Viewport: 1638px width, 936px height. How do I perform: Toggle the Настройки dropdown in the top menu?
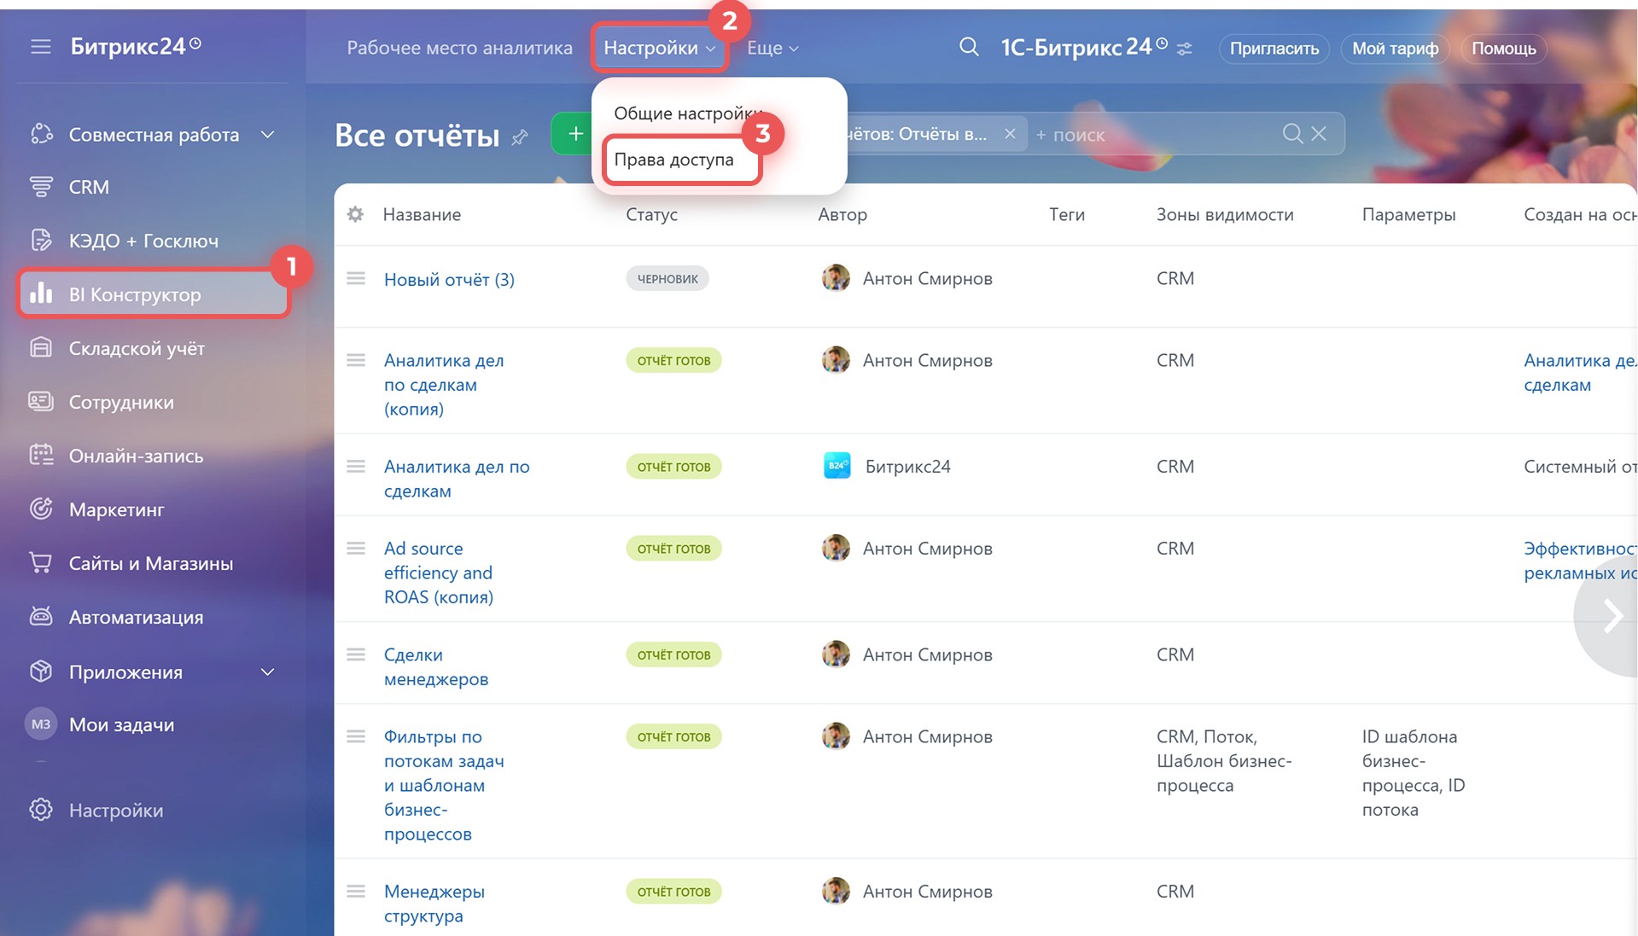658,49
